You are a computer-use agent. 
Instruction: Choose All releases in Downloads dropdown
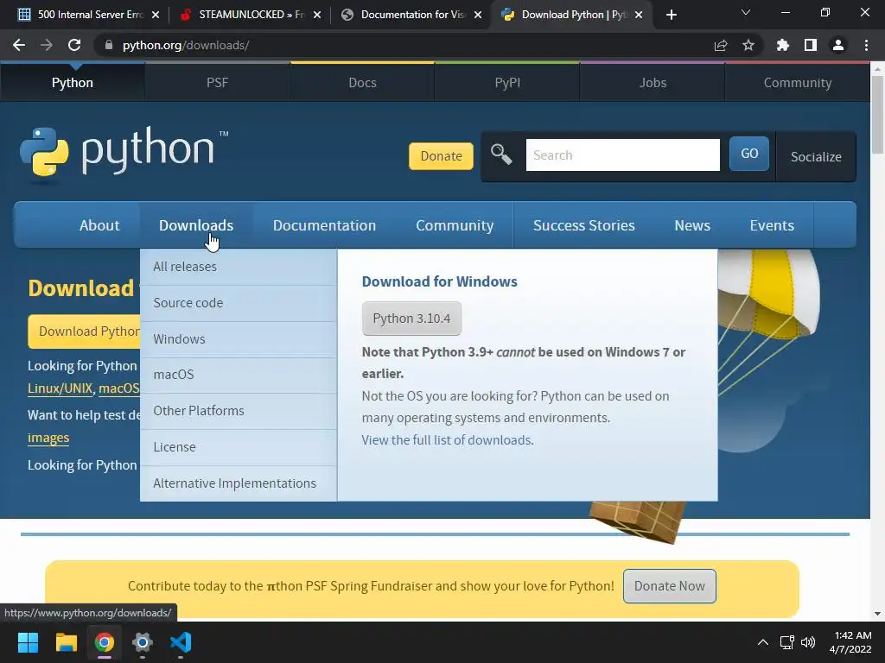(239, 267)
